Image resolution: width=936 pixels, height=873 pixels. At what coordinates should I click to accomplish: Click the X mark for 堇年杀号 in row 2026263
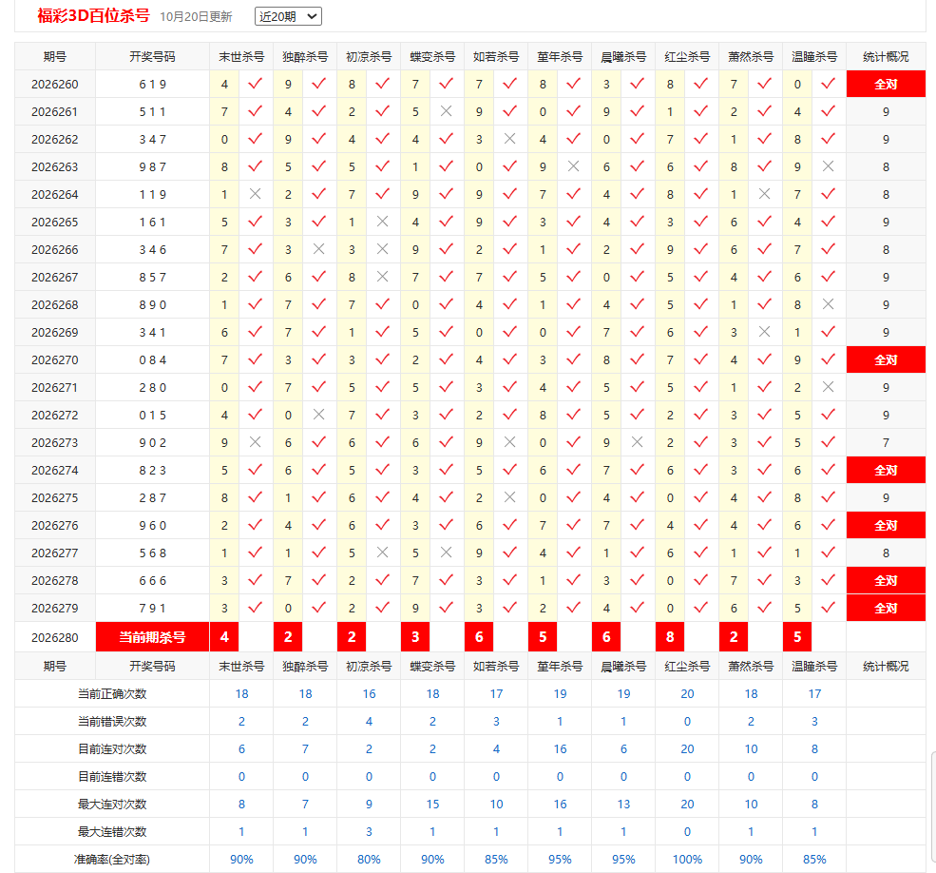pyautogui.click(x=574, y=166)
